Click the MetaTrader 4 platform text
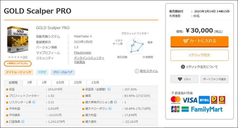The width and height of the screenshot is (238, 128). tap(83, 36)
